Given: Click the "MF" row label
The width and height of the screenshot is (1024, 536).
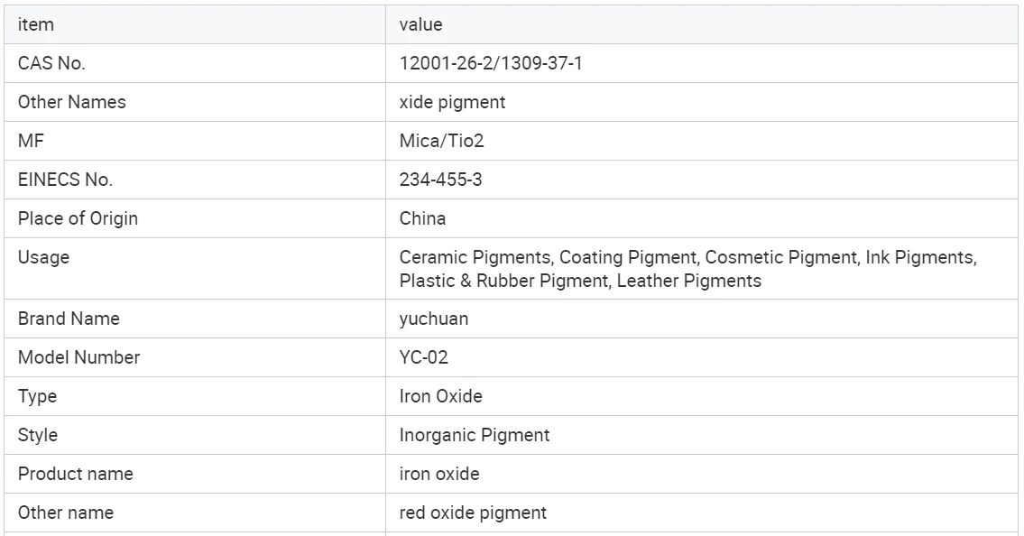Looking at the screenshot, I should (31, 141).
